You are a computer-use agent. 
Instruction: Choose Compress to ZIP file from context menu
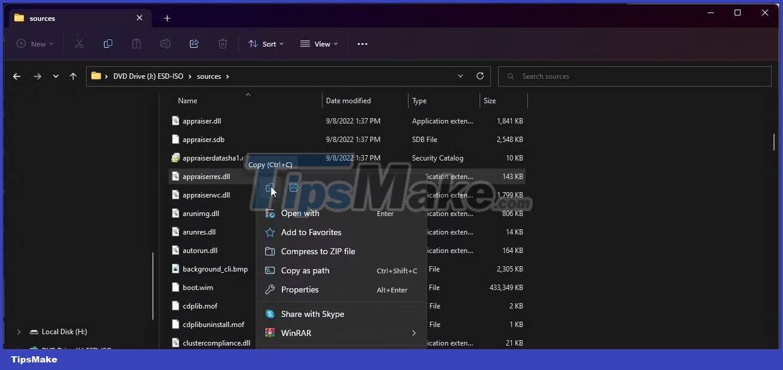click(x=318, y=251)
